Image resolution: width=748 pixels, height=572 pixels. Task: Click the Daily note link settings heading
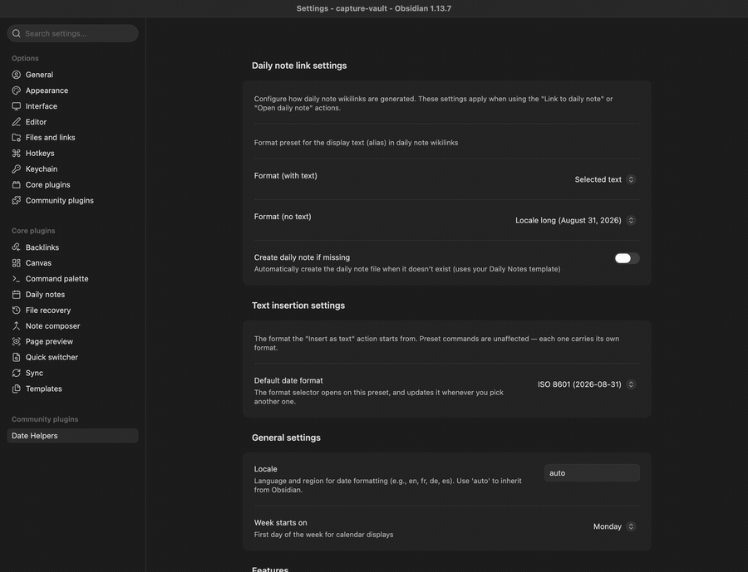tap(299, 66)
